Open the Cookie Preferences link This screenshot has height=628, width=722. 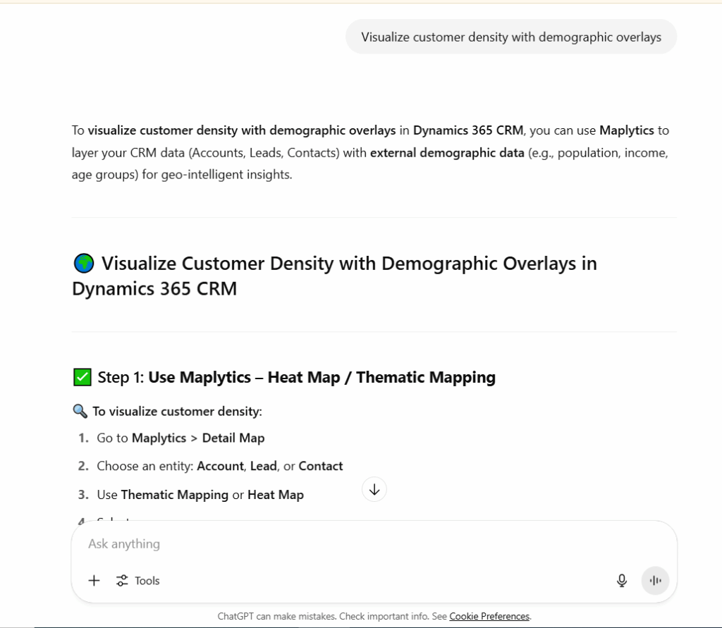point(489,616)
